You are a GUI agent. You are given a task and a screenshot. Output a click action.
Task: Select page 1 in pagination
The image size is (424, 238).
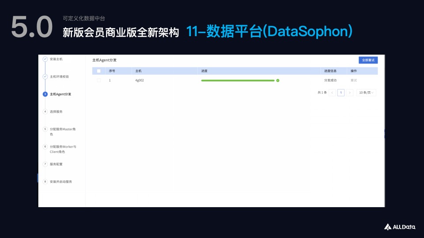tap(341, 93)
